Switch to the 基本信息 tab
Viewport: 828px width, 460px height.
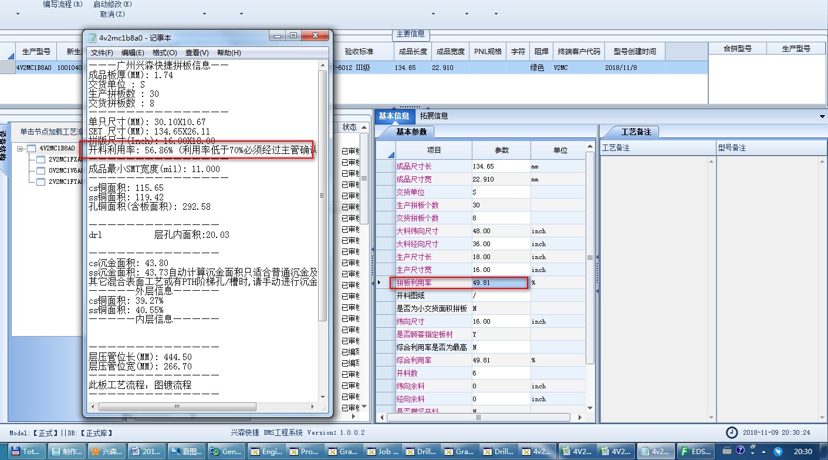coord(394,116)
